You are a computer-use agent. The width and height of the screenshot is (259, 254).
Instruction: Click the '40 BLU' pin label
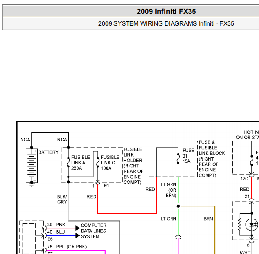click(x=56, y=232)
